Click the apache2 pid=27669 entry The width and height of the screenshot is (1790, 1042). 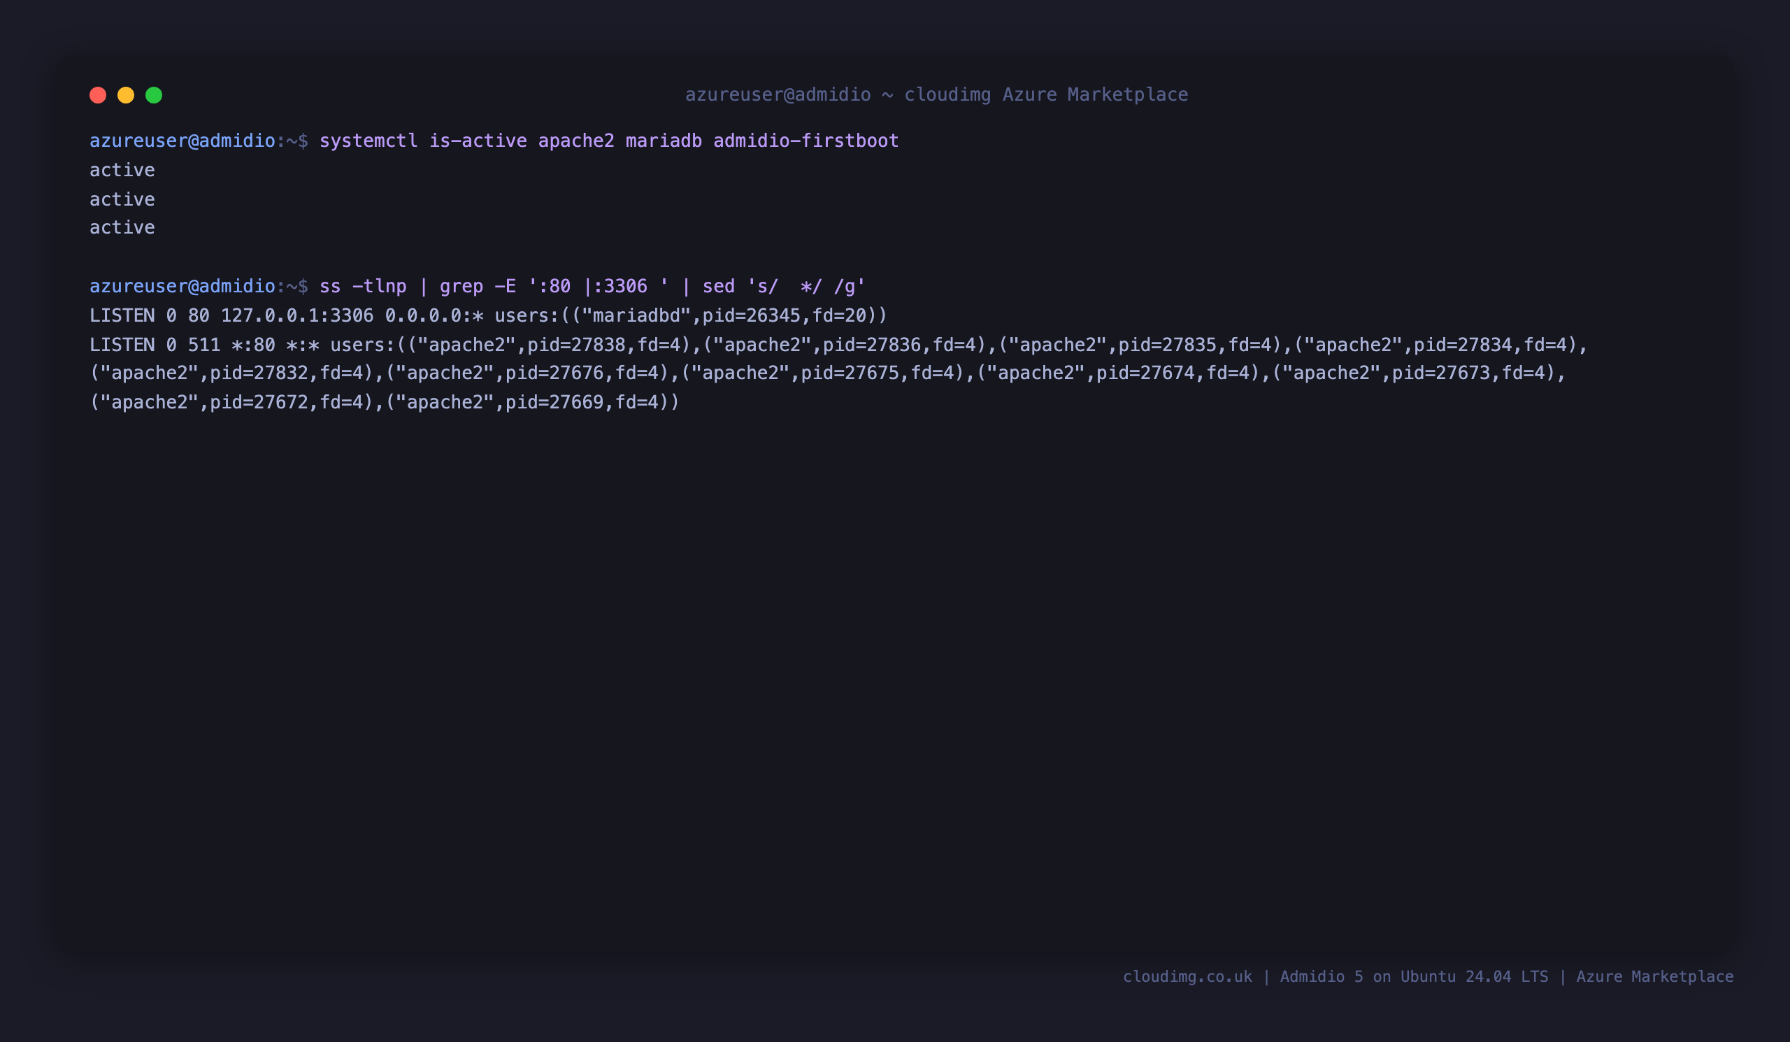click(527, 402)
